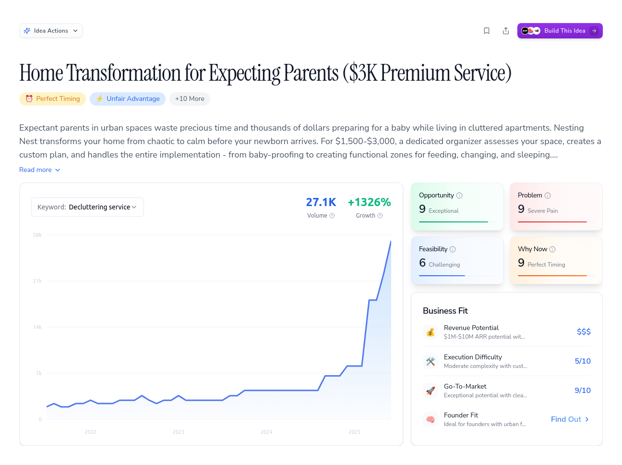The image size is (622, 465).
Task: Click the help icon next to Volume
Action: pyautogui.click(x=332, y=216)
